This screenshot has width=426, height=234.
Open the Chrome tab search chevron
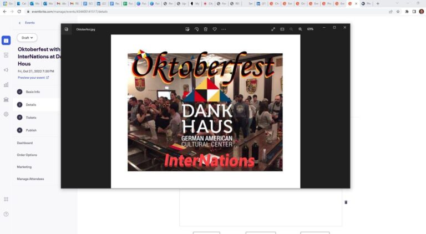[x=397, y=3]
